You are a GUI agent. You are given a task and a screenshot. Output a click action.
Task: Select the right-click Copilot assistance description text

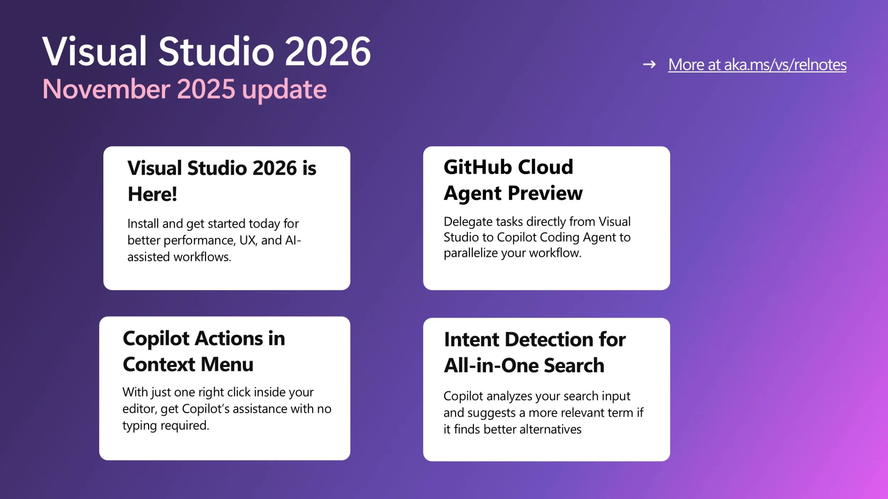(x=227, y=408)
